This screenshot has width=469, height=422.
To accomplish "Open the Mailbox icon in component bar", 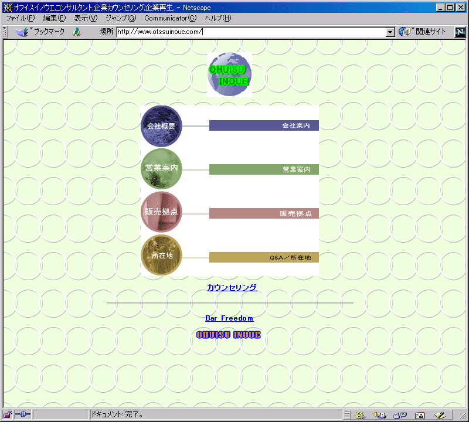I will [x=380, y=415].
